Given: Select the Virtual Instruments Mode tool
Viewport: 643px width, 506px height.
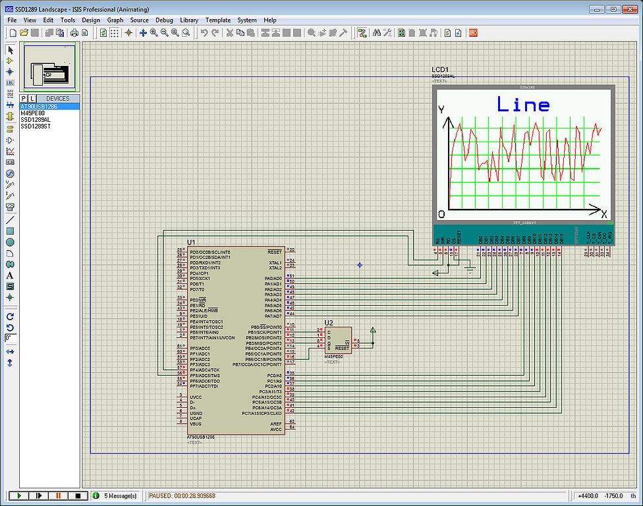Looking at the screenshot, I should pos(11,207).
